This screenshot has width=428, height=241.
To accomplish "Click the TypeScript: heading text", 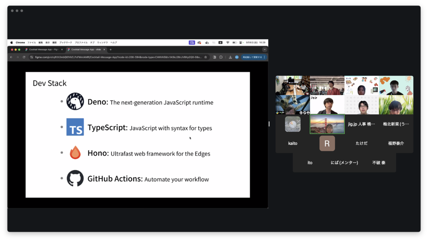I will [107, 128].
